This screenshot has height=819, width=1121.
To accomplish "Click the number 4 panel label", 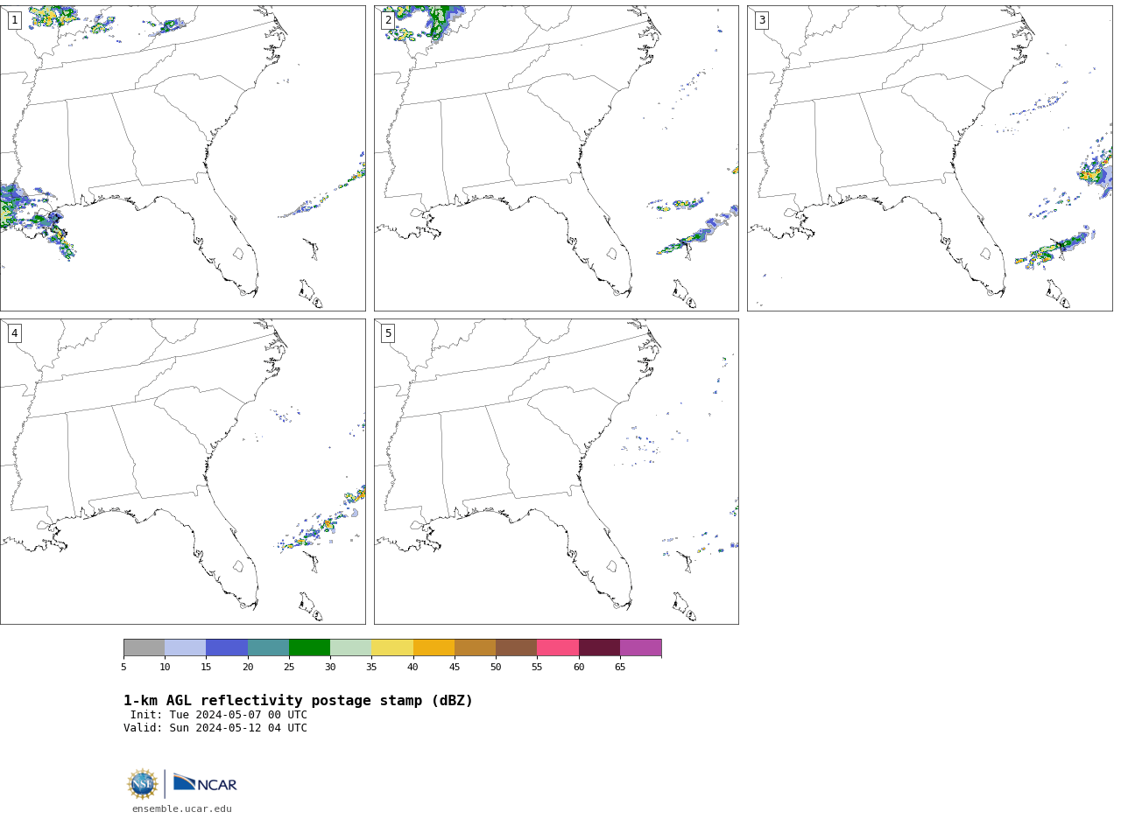I will pyautogui.click(x=15, y=333).
